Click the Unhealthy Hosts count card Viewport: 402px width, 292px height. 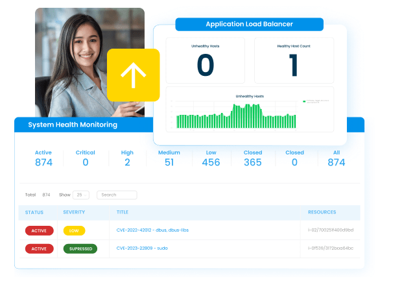(206, 60)
